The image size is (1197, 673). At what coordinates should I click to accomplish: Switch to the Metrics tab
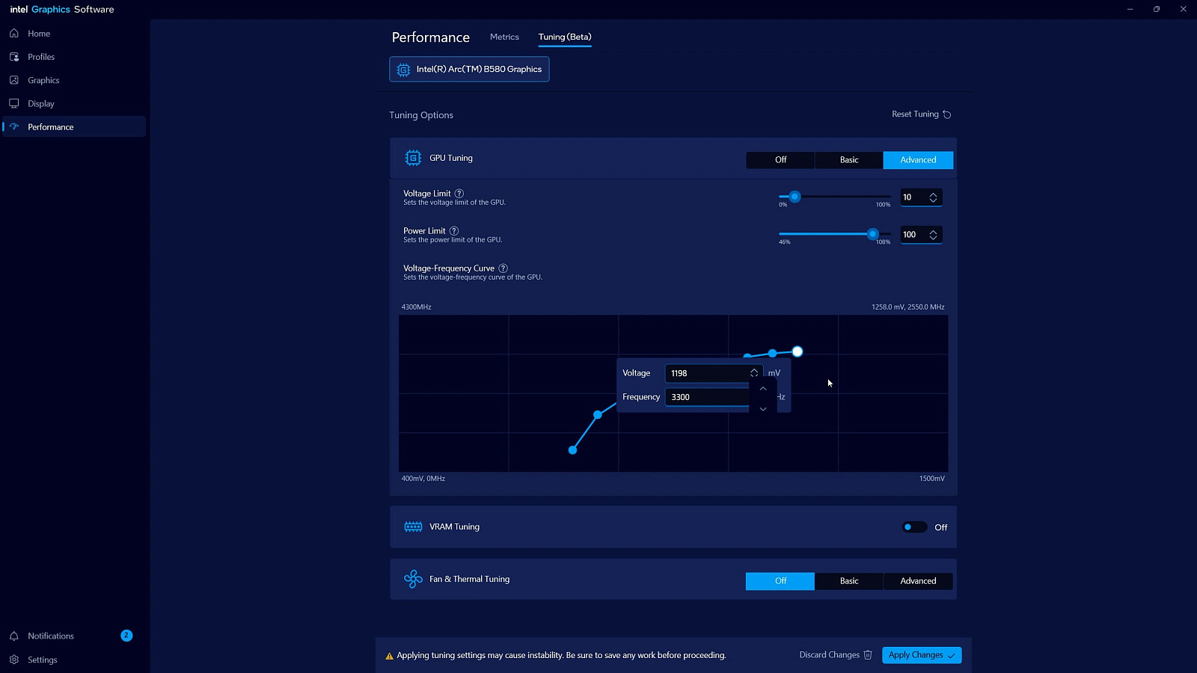click(504, 37)
